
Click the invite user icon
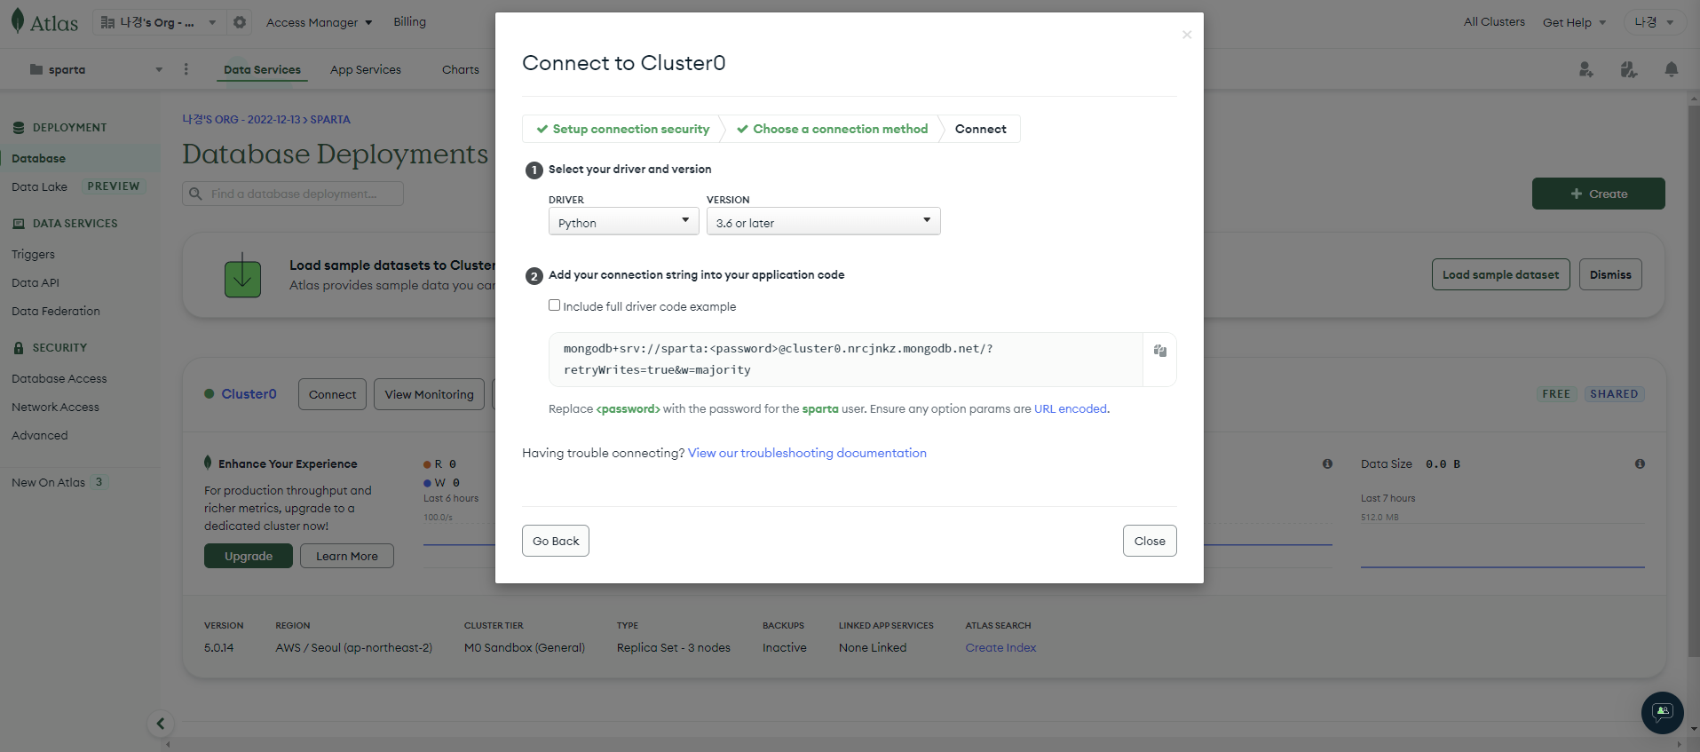point(1586,69)
